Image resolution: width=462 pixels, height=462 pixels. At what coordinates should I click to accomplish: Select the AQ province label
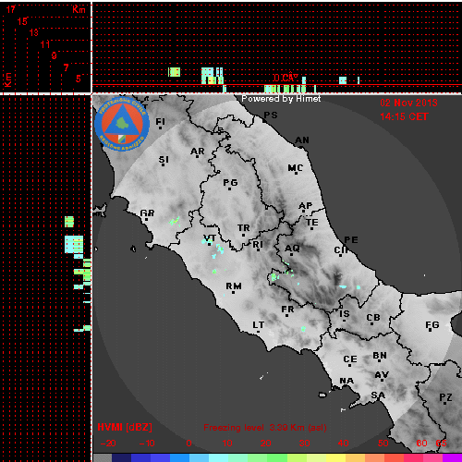tap(292, 249)
